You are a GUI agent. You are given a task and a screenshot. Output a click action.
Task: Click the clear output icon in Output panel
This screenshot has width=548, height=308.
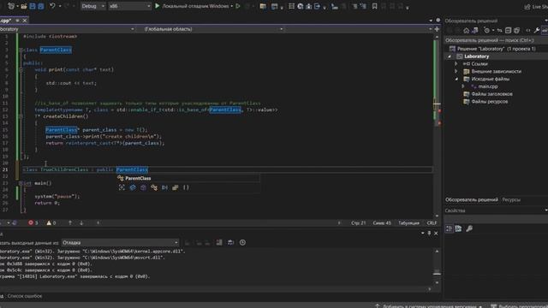click(x=219, y=242)
